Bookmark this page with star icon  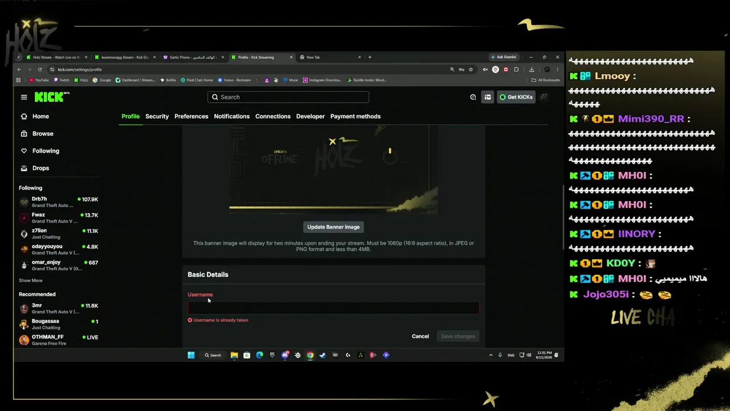coord(471,70)
